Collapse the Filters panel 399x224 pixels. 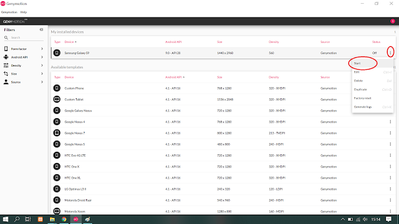click(41, 30)
